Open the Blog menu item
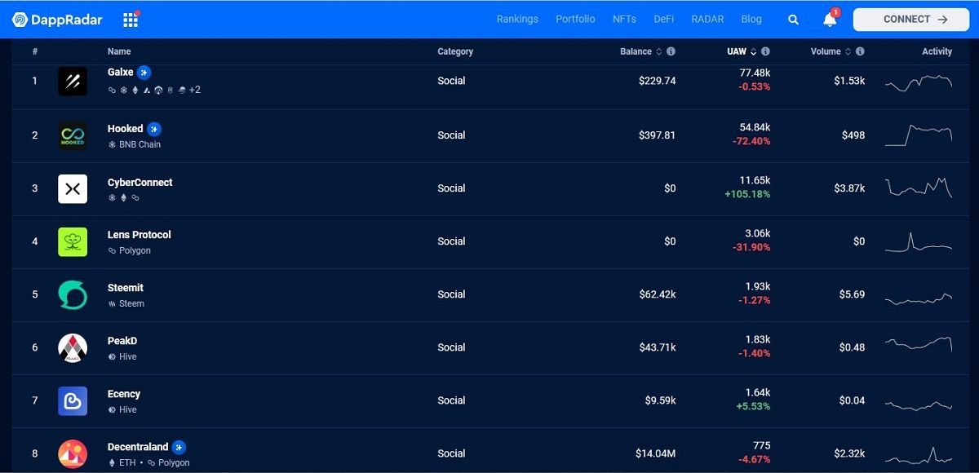 pyautogui.click(x=751, y=19)
